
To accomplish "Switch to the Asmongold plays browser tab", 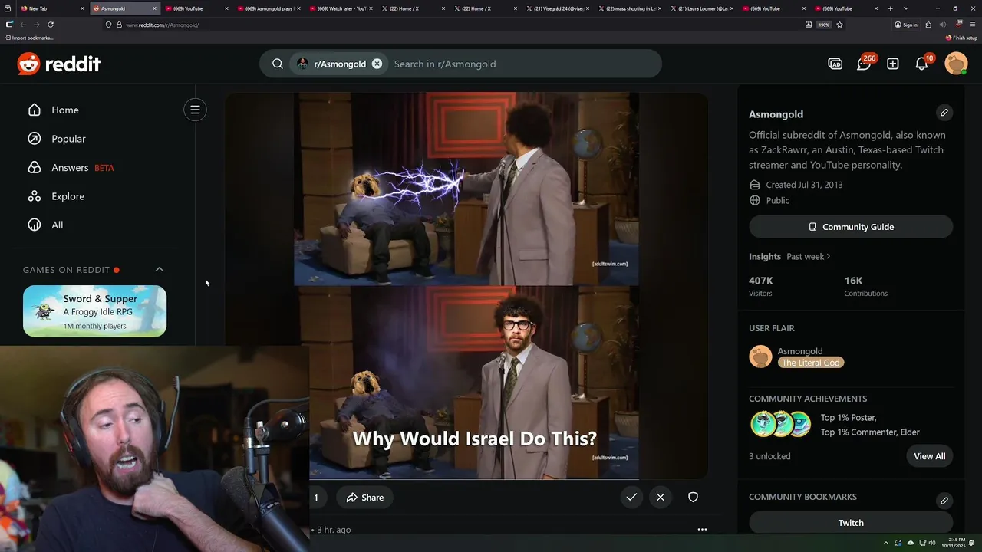I will (268, 8).
